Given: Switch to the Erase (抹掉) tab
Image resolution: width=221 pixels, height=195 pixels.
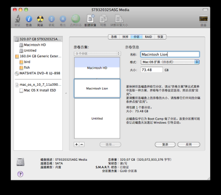Looking at the screenshot, I should click(x=125, y=37).
